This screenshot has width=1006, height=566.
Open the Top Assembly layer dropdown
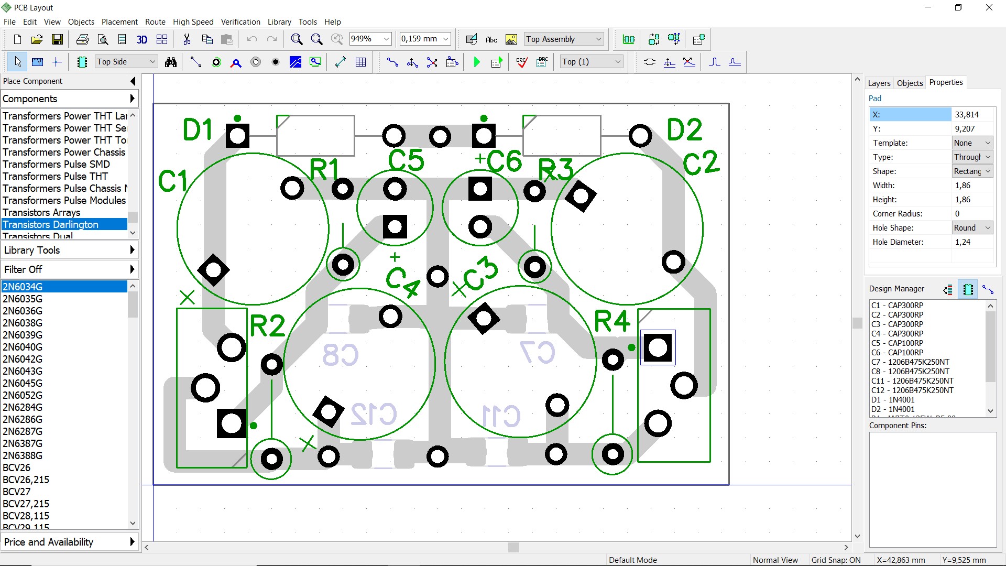coord(564,39)
